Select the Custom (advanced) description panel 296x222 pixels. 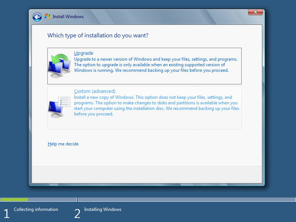click(x=155, y=105)
